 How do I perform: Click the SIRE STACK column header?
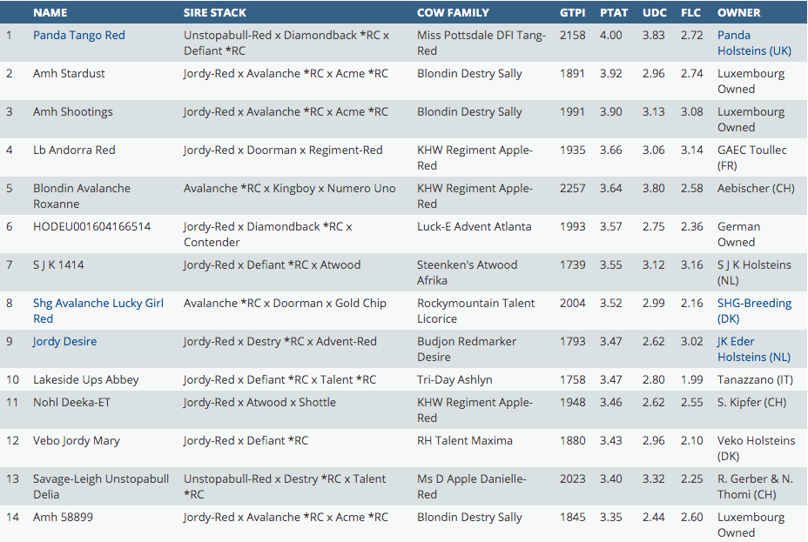coord(214,13)
